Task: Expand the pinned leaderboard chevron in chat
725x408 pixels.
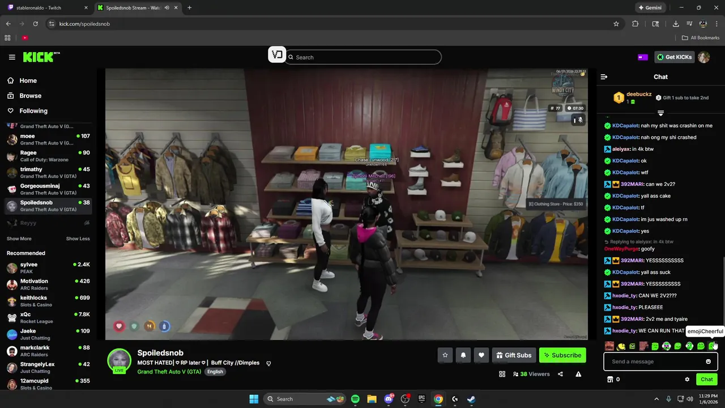Action: coord(660,113)
